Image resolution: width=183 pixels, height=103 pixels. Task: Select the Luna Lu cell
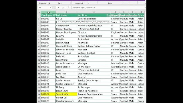point(66,70)
